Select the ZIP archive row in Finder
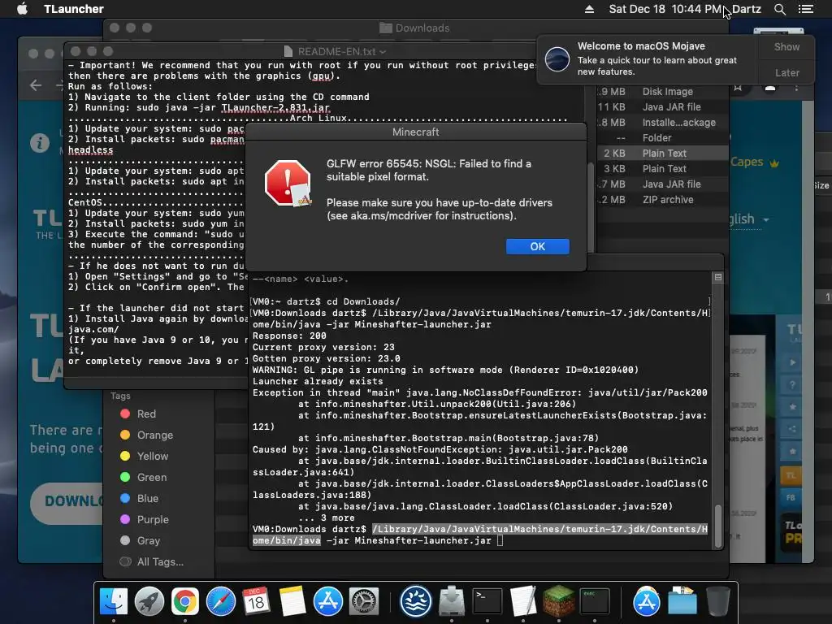The height and width of the screenshot is (624, 832). click(662, 200)
